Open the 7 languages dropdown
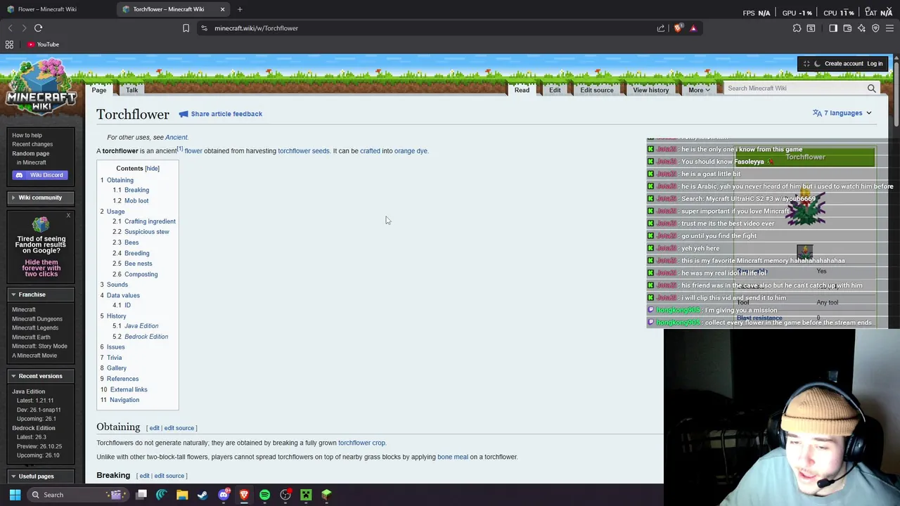Viewport: 900px width, 506px height. [842, 113]
